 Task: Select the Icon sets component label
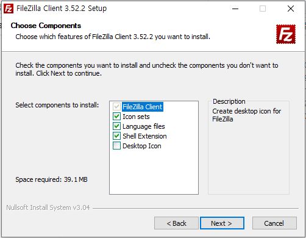tap(136, 117)
